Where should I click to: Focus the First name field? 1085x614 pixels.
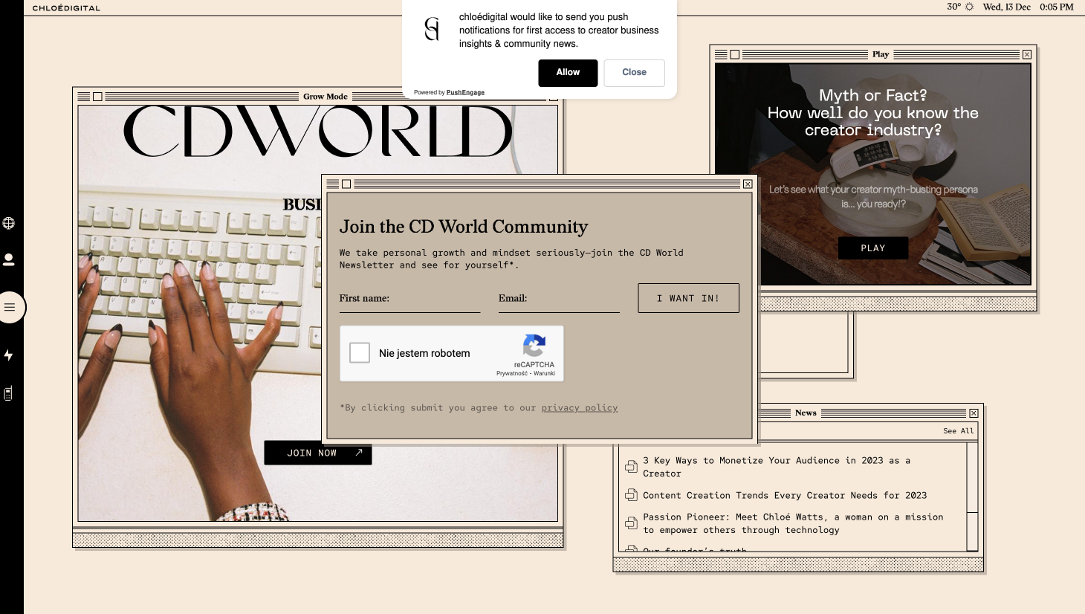pyautogui.click(x=409, y=299)
